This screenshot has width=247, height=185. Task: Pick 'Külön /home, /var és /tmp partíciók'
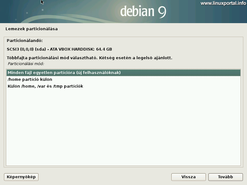click(123, 86)
